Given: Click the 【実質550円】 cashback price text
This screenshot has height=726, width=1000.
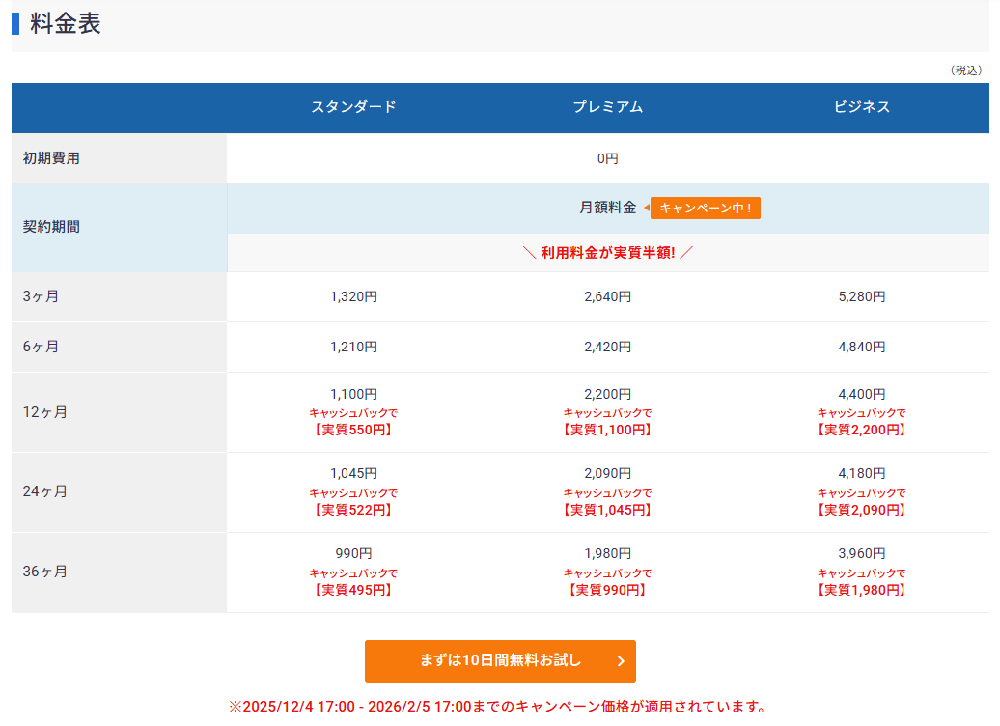Looking at the screenshot, I should tap(353, 430).
